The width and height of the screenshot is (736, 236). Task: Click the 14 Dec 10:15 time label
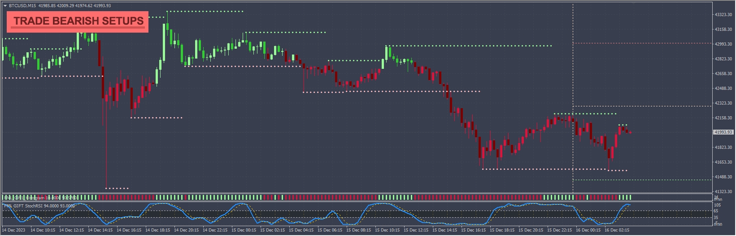[43, 230]
